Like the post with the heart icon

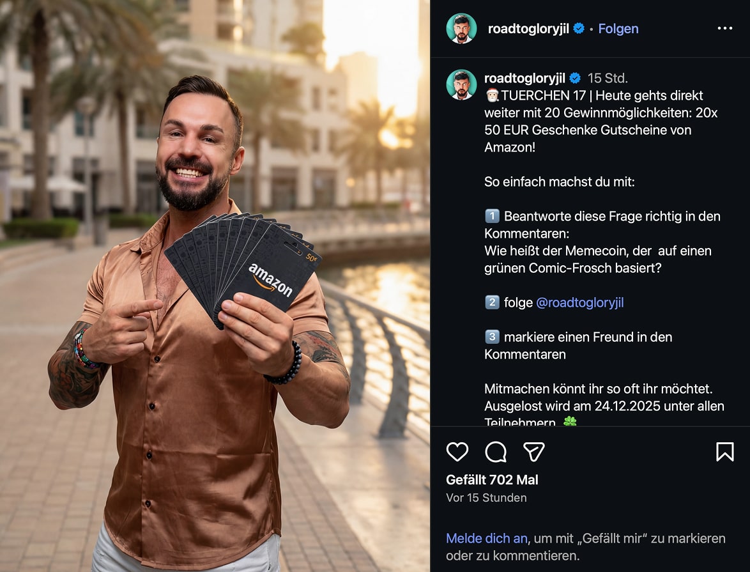[x=457, y=451]
